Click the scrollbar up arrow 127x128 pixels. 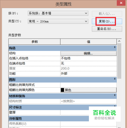pos(119,41)
